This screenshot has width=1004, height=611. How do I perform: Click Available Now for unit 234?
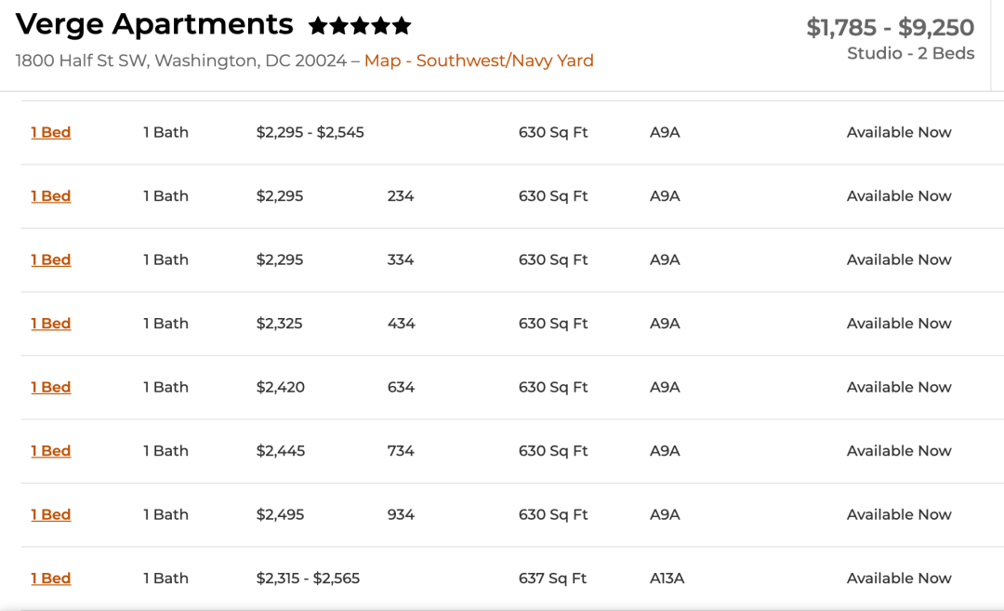(x=898, y=196)
